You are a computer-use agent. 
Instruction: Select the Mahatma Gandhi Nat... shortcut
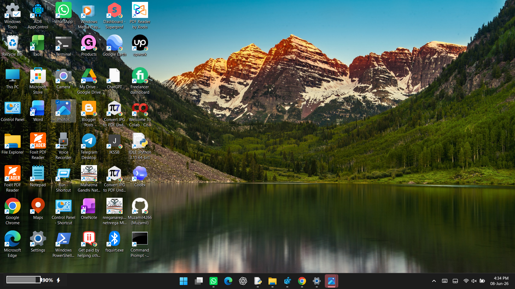pyautogui.click(x=89, y=179)
